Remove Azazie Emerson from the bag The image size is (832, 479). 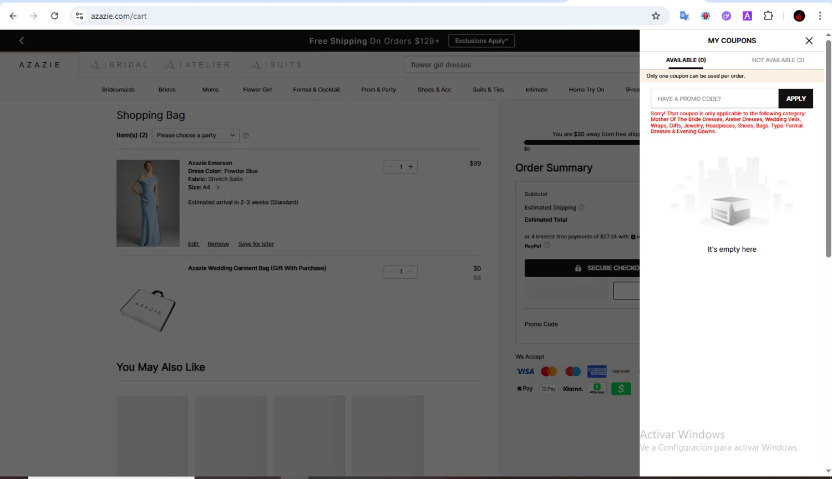(218, 244)
